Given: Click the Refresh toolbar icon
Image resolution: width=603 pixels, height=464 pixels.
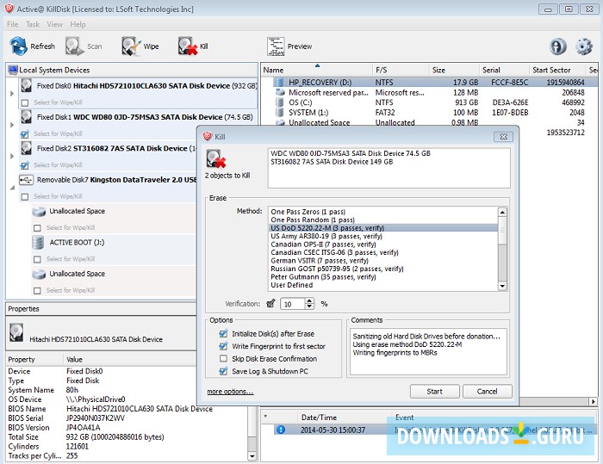Looking at the screenshot, I should coord(19,46).
